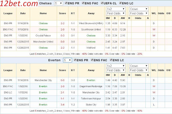Toggle ENG FAC checkbox in Everton section
The width and height of the screenshot is (172, 114).
[x=92, y=60]
